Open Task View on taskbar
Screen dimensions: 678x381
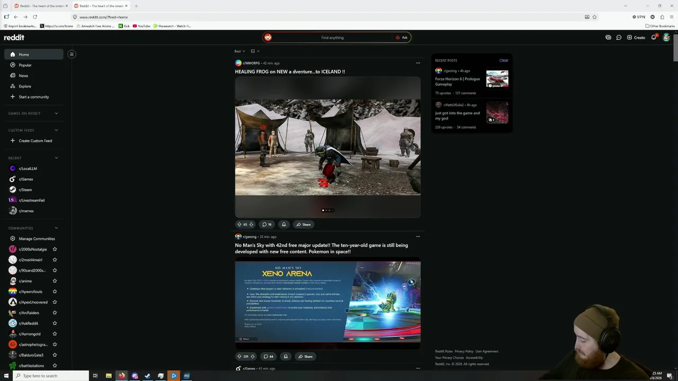[x=95, y=376]
